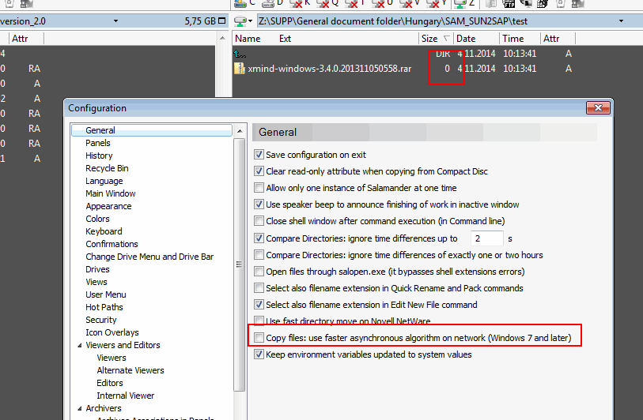
Task: Open Viewers sub-page
Action: point(112,358)
